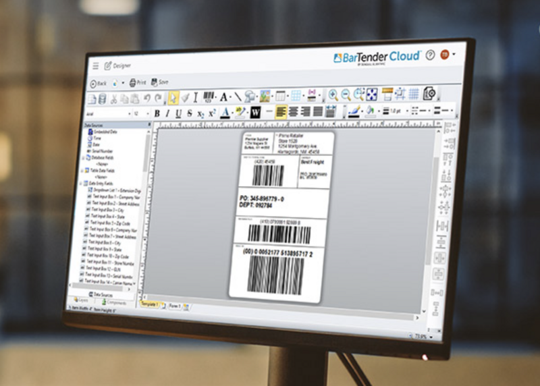Click the Redo arrow icon

[x=158, y=98]
